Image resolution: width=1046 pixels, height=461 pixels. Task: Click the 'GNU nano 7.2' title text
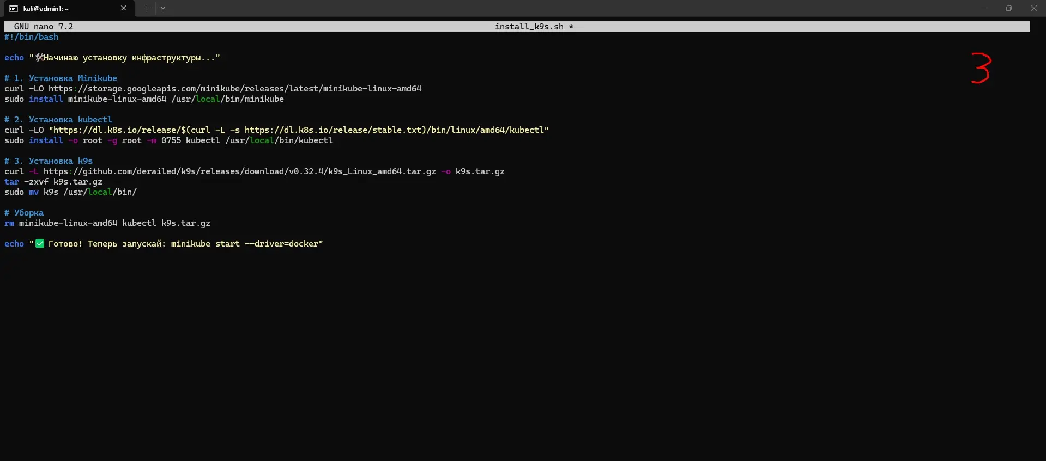[x=44, y=27]
